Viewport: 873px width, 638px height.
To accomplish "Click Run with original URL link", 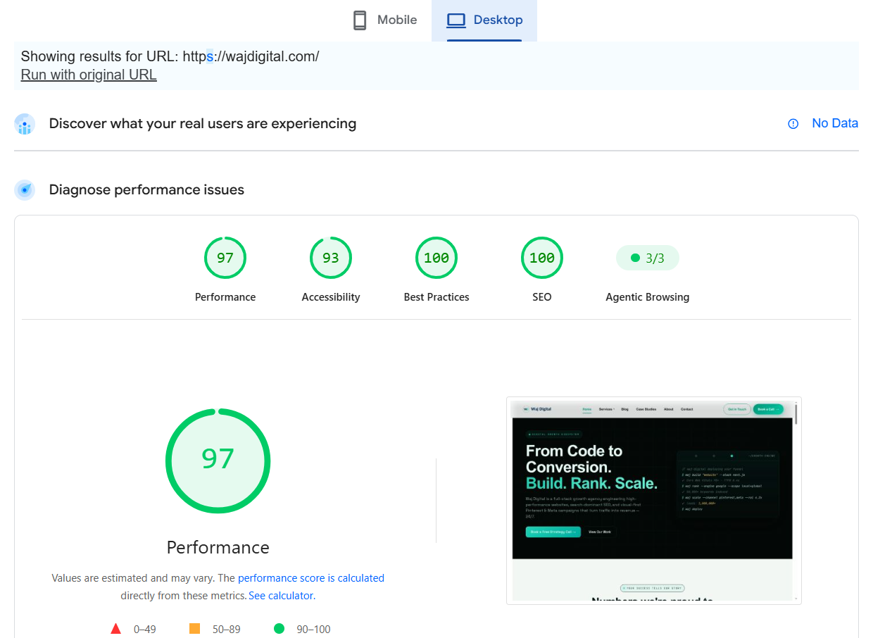I will [89, 75].
